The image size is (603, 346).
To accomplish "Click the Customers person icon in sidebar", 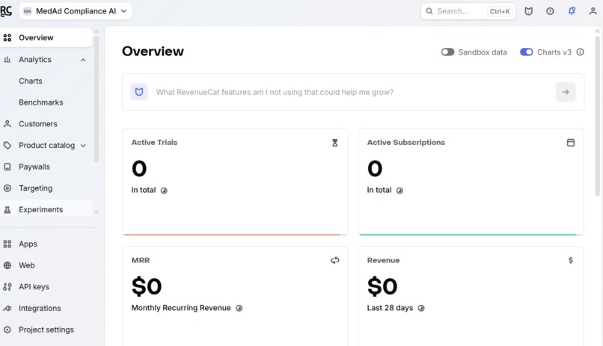I will [x=7, y=124].
